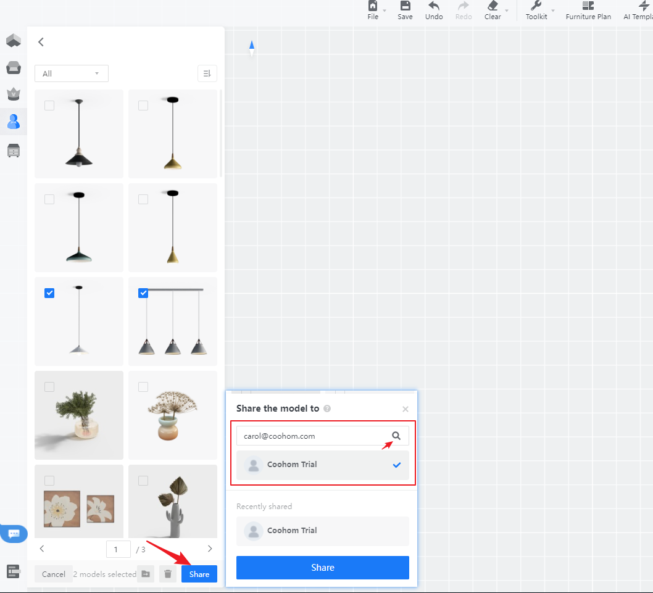Open the Furniture Plan icon

click(588, 6)
